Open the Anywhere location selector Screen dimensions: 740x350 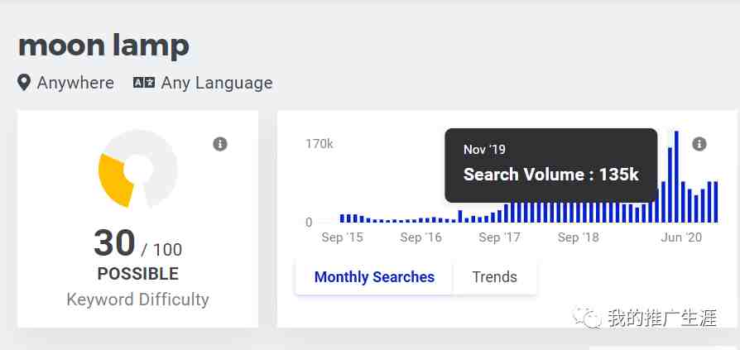pyautogui.click(x=74, y=83)
